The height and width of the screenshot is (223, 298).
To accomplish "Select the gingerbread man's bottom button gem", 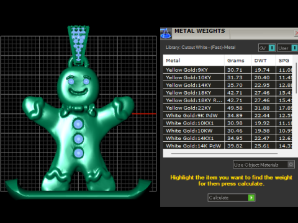I will point(78,153).
